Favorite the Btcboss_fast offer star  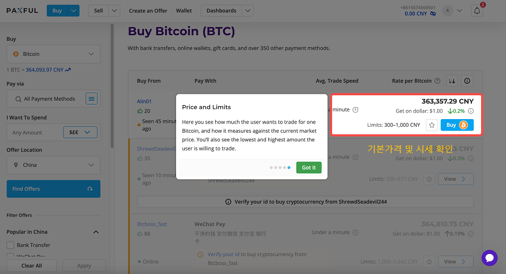(429, 262)
